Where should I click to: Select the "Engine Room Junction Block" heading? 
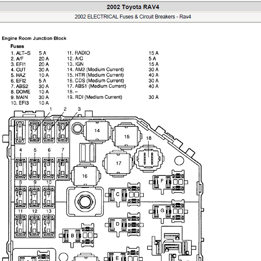(34, 38)
